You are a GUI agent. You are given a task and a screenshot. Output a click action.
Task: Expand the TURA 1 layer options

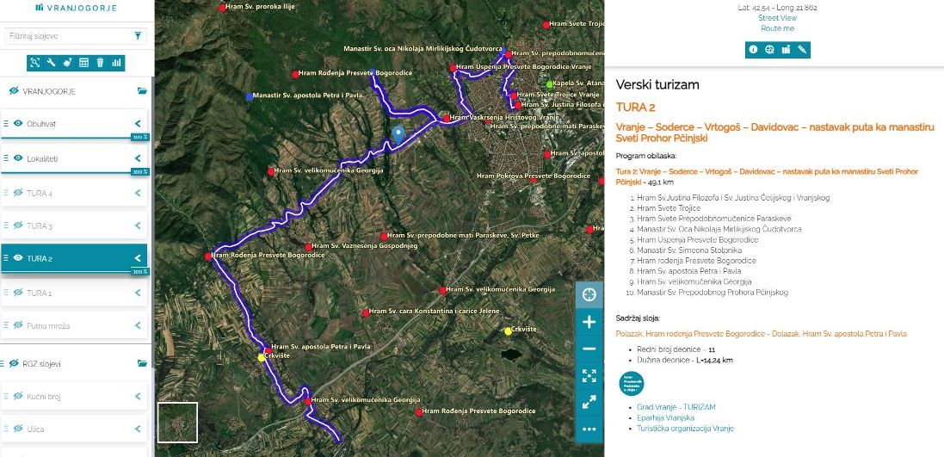pos(138,293)
